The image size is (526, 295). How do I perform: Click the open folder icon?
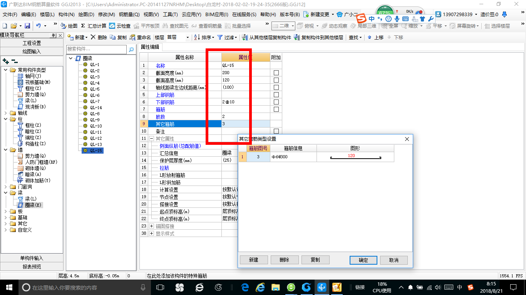click(13, 26)
